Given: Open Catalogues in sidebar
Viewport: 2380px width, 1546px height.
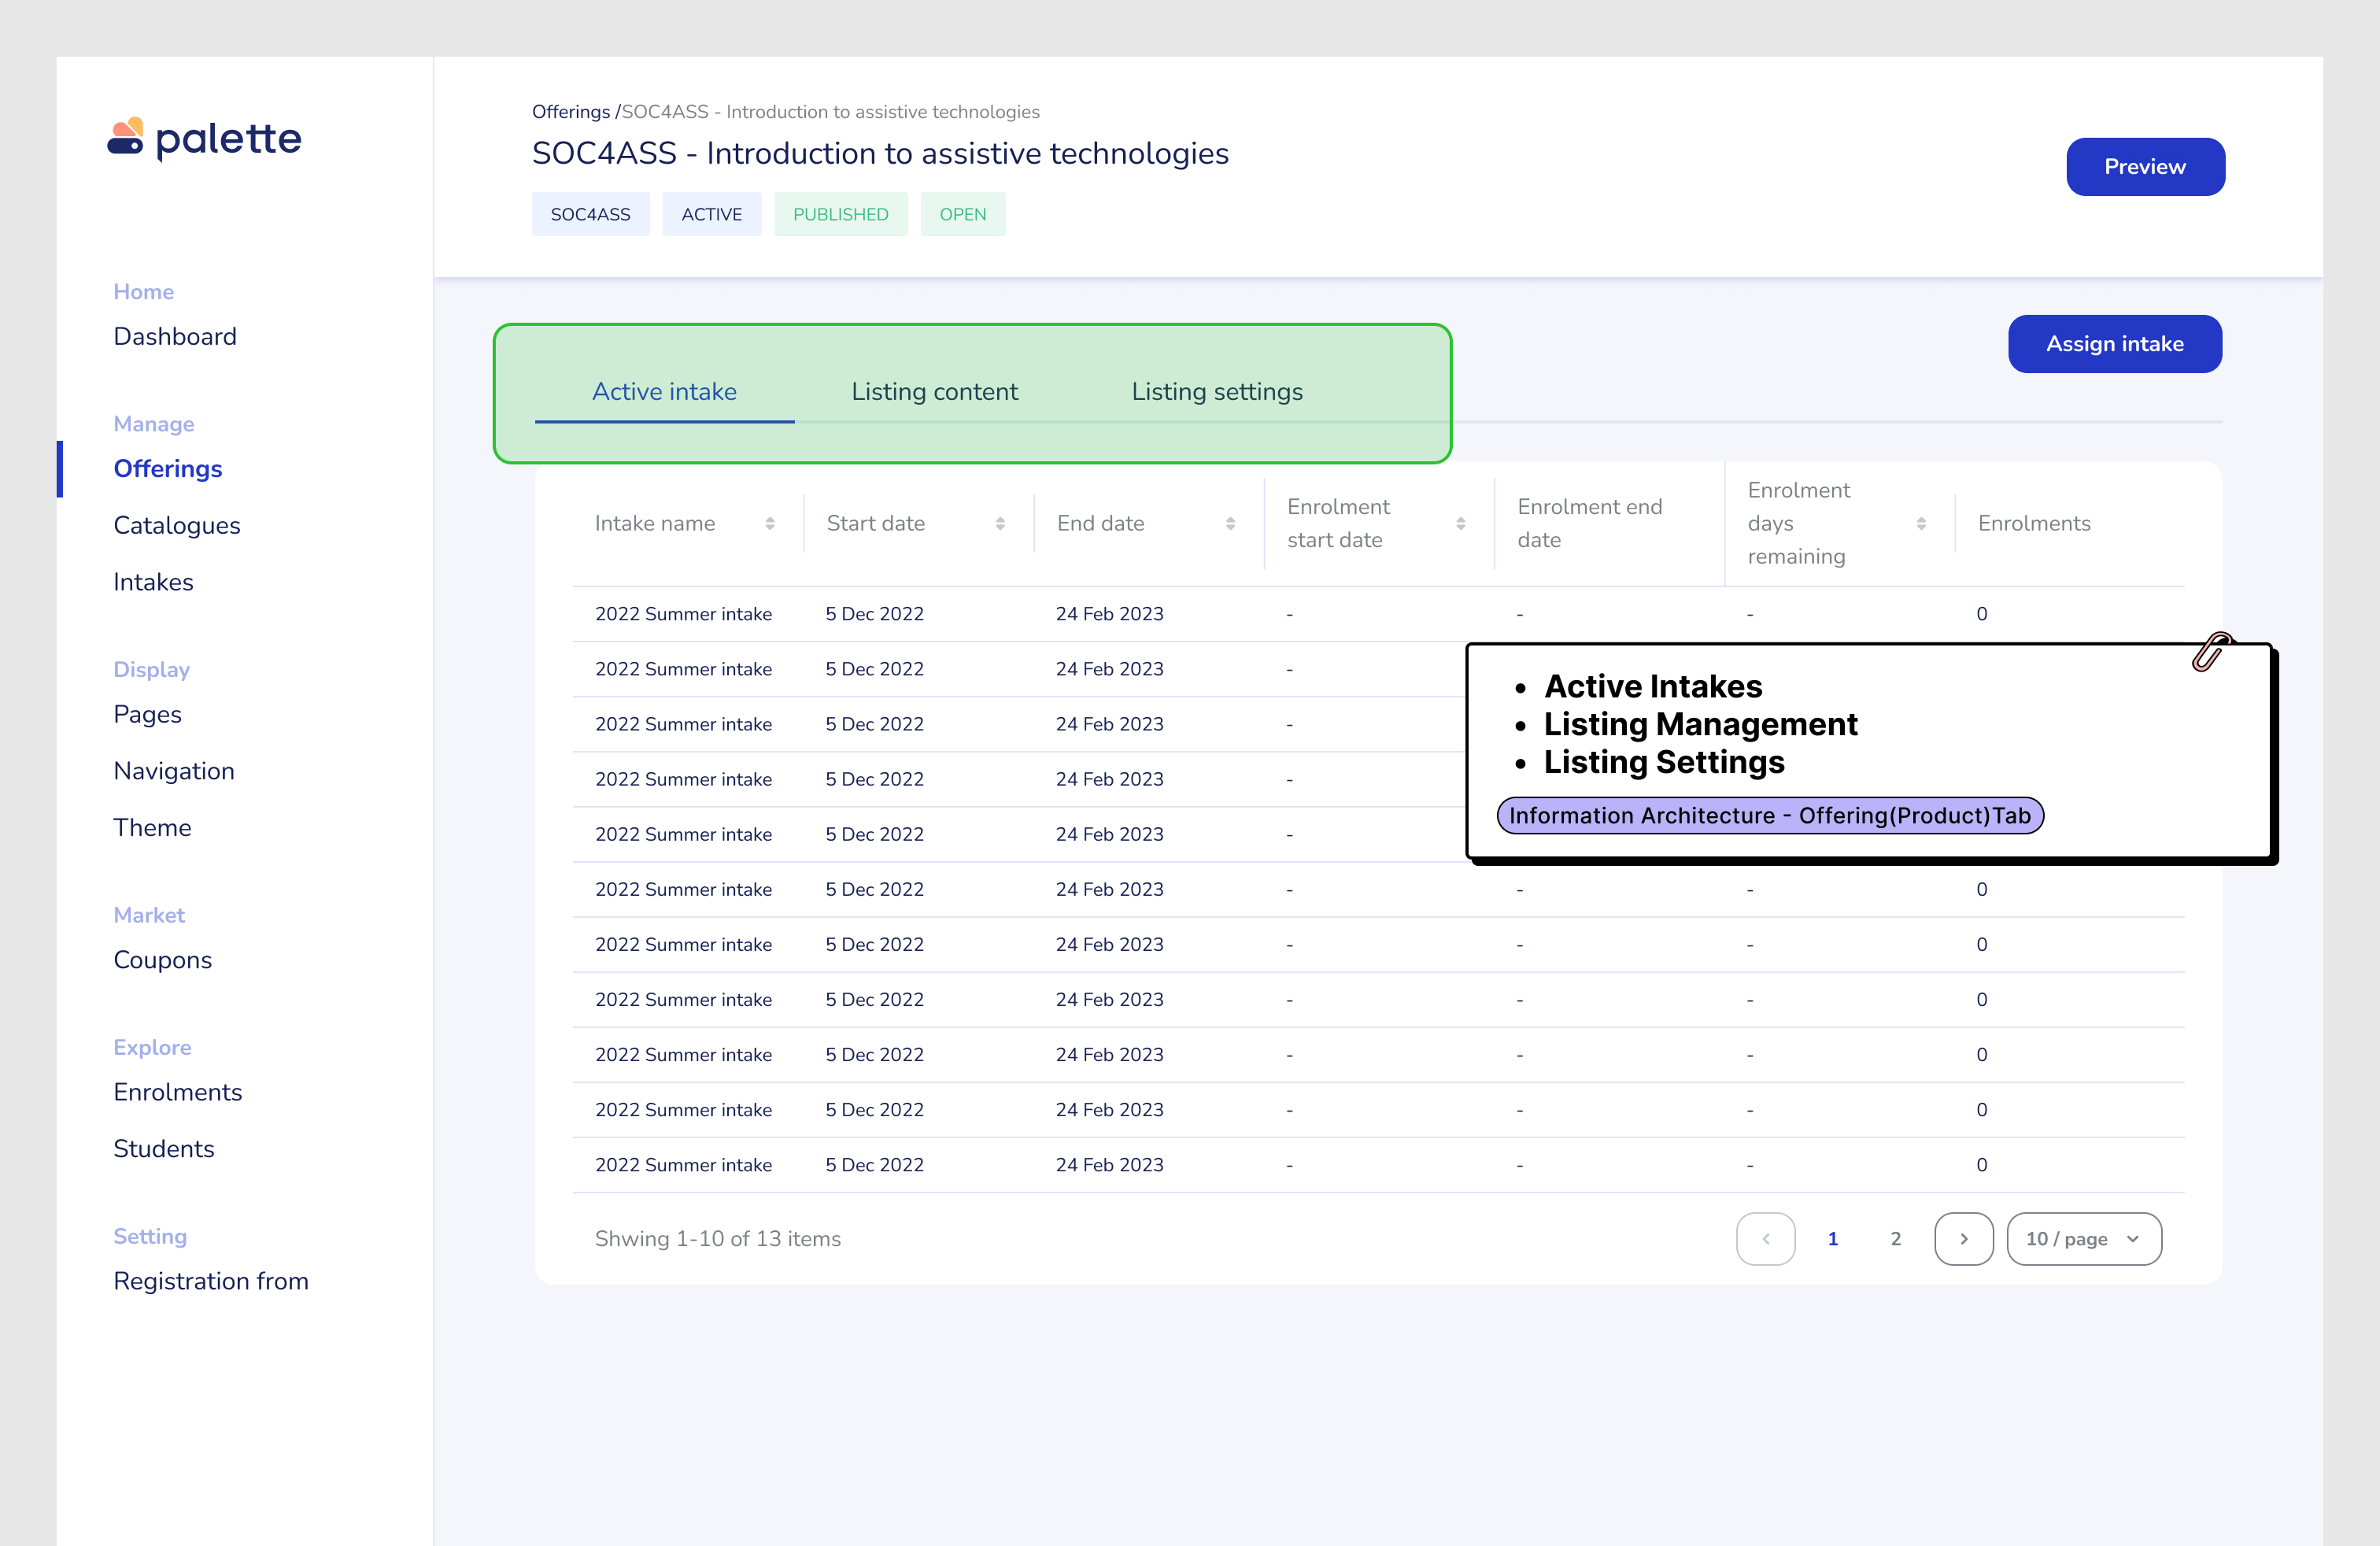Looking at the screenshot, I should click(177, 526).
